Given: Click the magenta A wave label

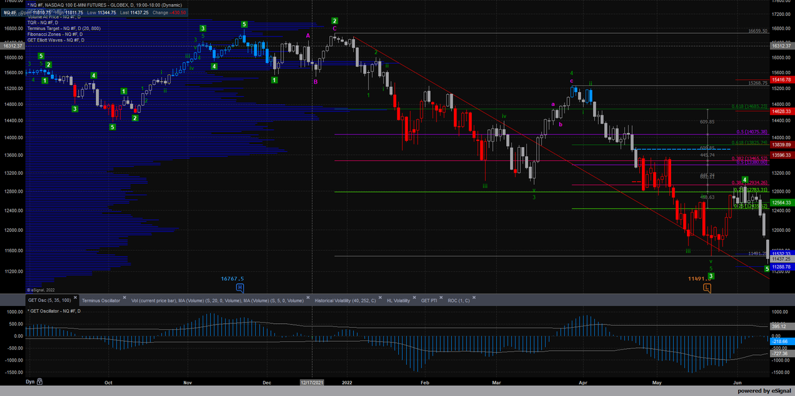Looking at the screenshot, I should coord(308,35).
